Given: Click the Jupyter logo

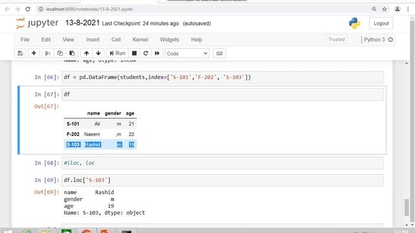Looking at the screenshot, I should pos(37,23).
